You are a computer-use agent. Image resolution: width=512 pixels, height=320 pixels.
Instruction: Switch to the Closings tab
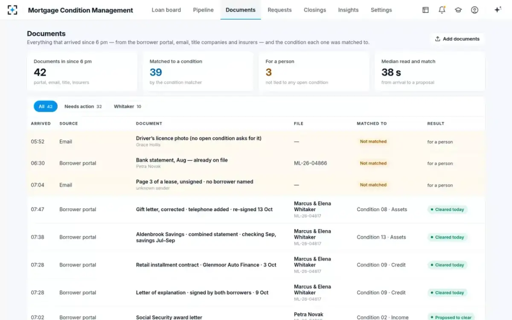coord(315,10)
